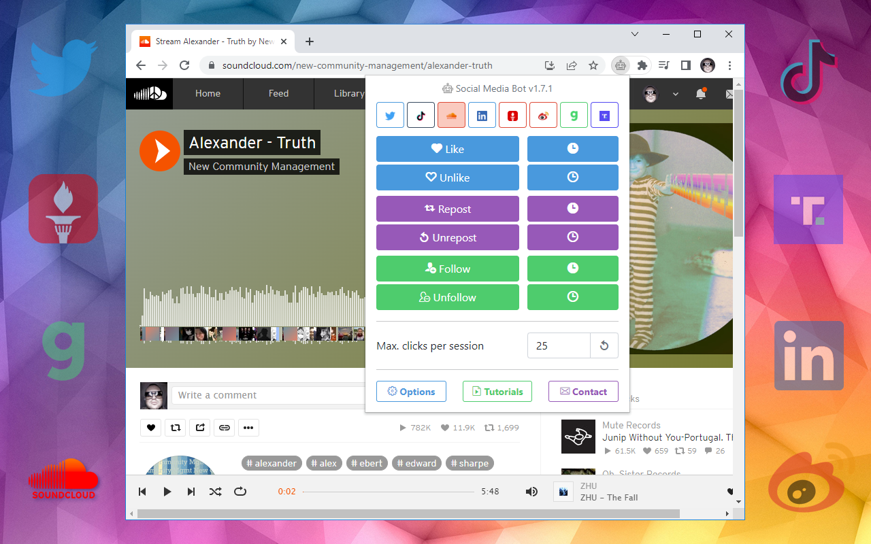Toggle shuffle in the playback bar
Screen dimensions: 871x544
pyautogui.click(x=216, y=491)
